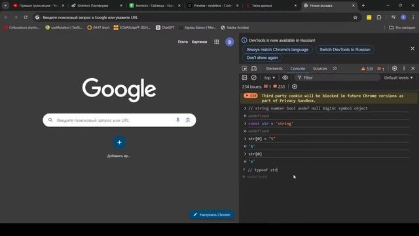Image resolution: width=419 pixels, height=236 pixels.
Task: Add a shortcut with the plus button
Action: [x=119, y=142]
